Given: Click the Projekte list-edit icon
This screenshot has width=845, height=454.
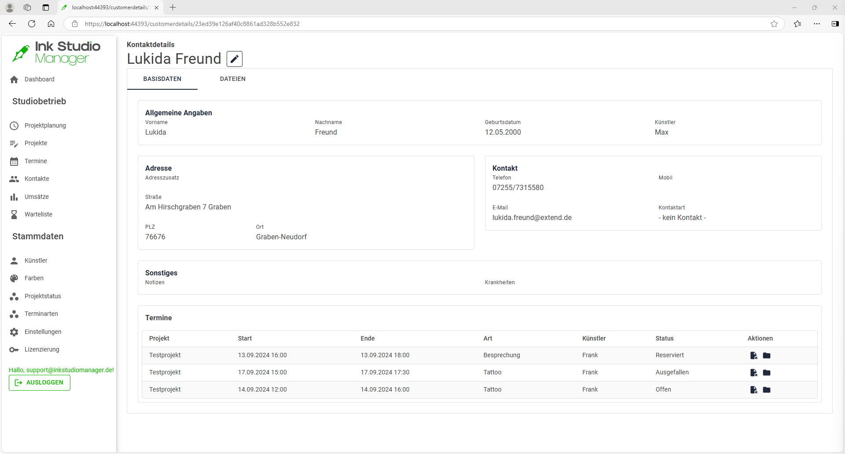Looking at the screenshot, I should pos(14,143).
